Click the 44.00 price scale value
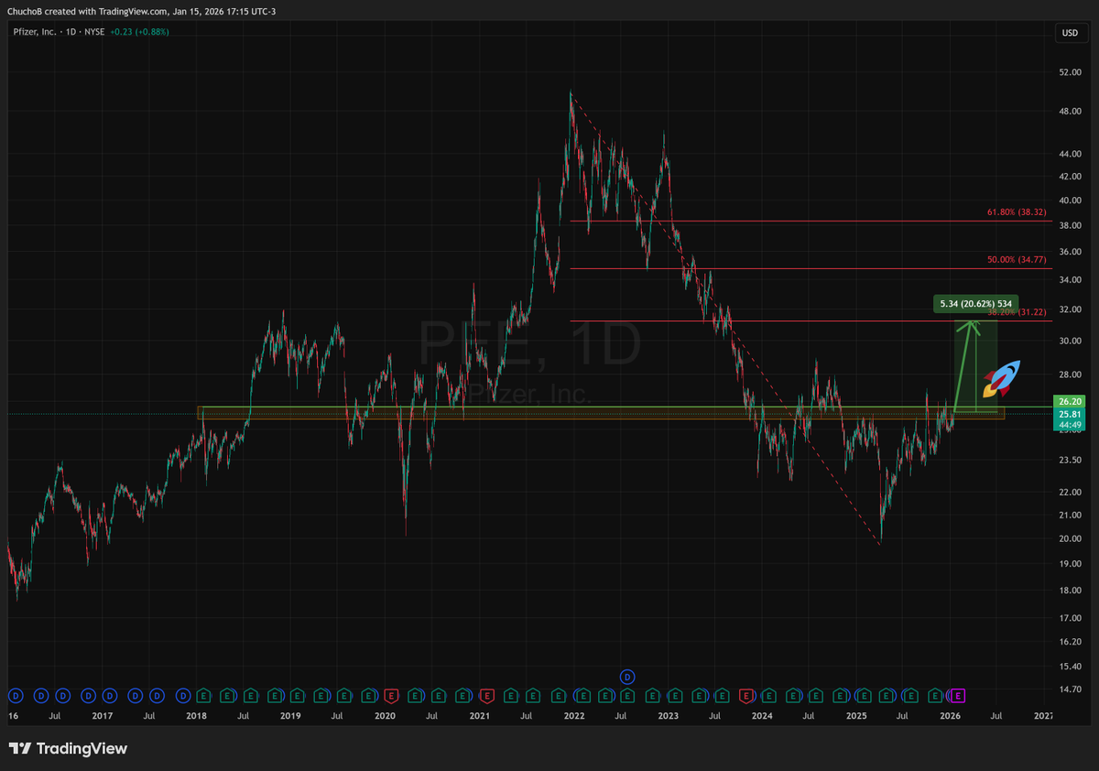The image size is (1099, 771). (1070, 154)
